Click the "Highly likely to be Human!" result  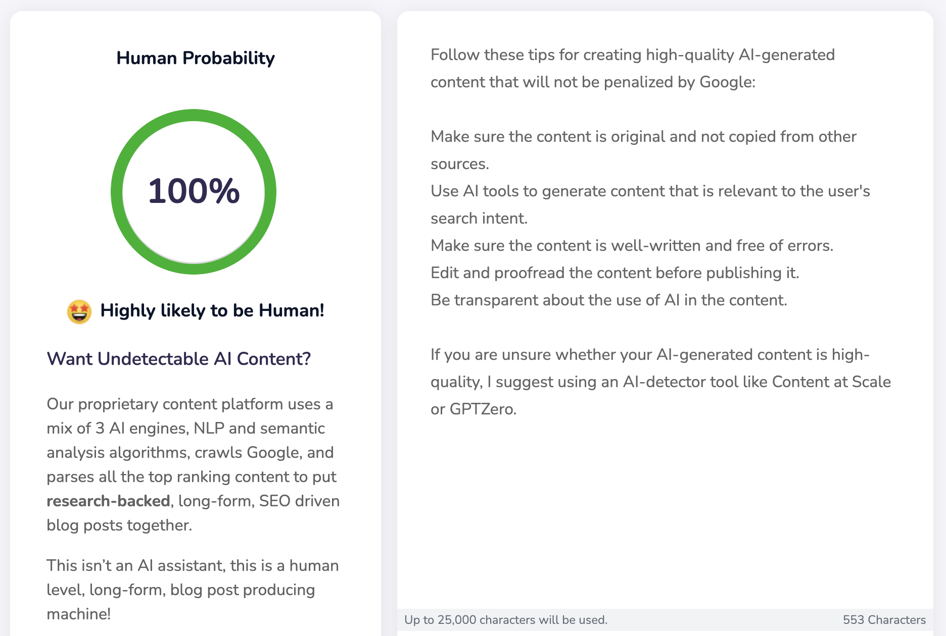coord(212,310)
